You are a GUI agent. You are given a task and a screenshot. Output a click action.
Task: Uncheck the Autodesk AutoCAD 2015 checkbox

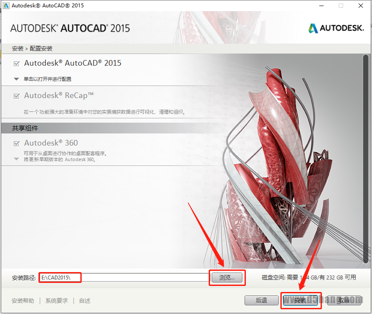pyautogui.click(x=16, y=63)
